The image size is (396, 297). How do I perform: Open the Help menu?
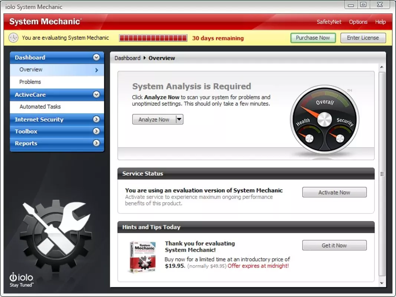coord(380,22)
